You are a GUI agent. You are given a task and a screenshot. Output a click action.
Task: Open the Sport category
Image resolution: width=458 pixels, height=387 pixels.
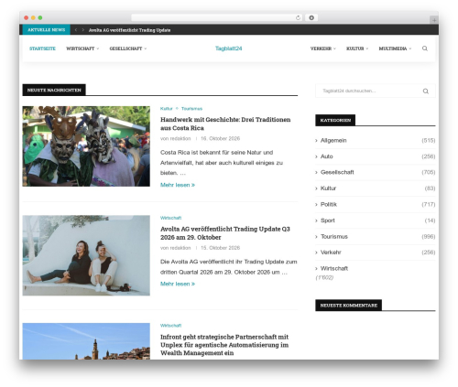pos(328,220)
